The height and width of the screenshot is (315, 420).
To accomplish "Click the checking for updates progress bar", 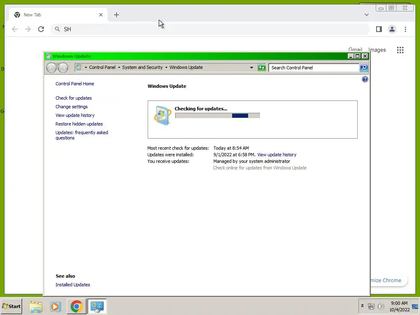I will tap(217, 116).
